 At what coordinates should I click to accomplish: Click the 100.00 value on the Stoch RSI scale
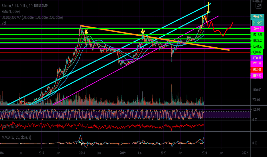256,110
